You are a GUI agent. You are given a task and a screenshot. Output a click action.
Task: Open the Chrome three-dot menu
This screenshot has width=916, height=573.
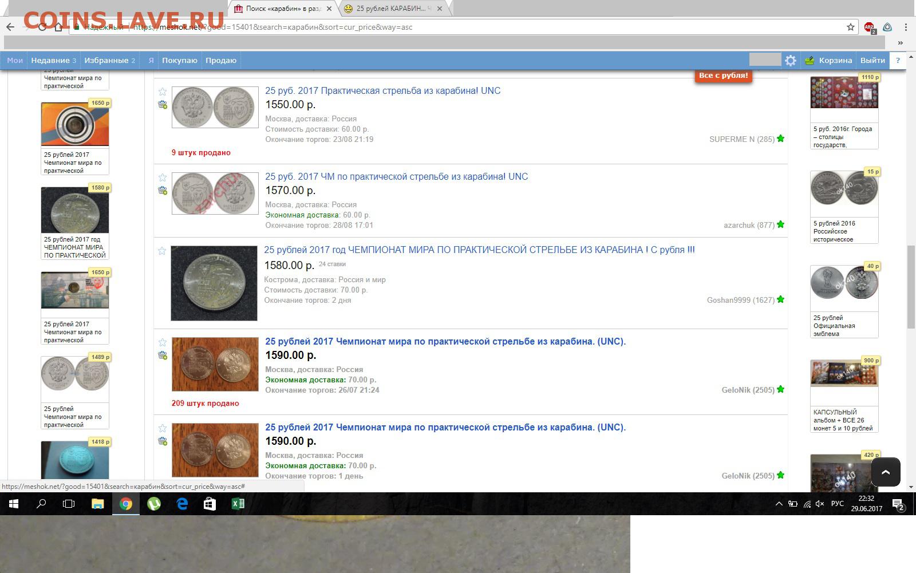click(x=906, y=27)
